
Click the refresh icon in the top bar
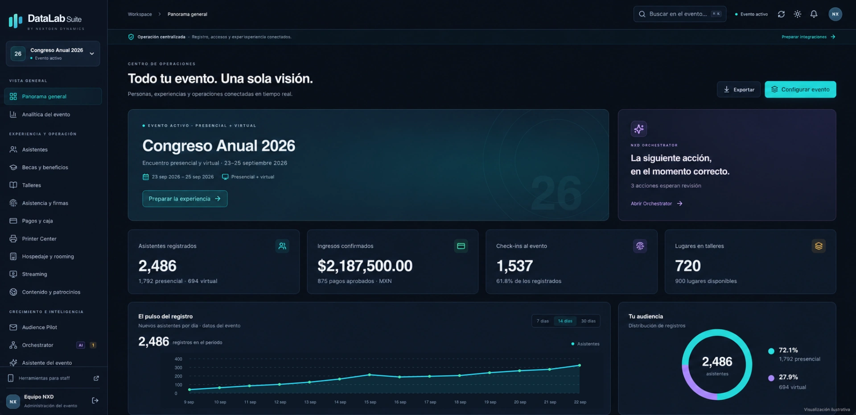[x=781, y=14]
